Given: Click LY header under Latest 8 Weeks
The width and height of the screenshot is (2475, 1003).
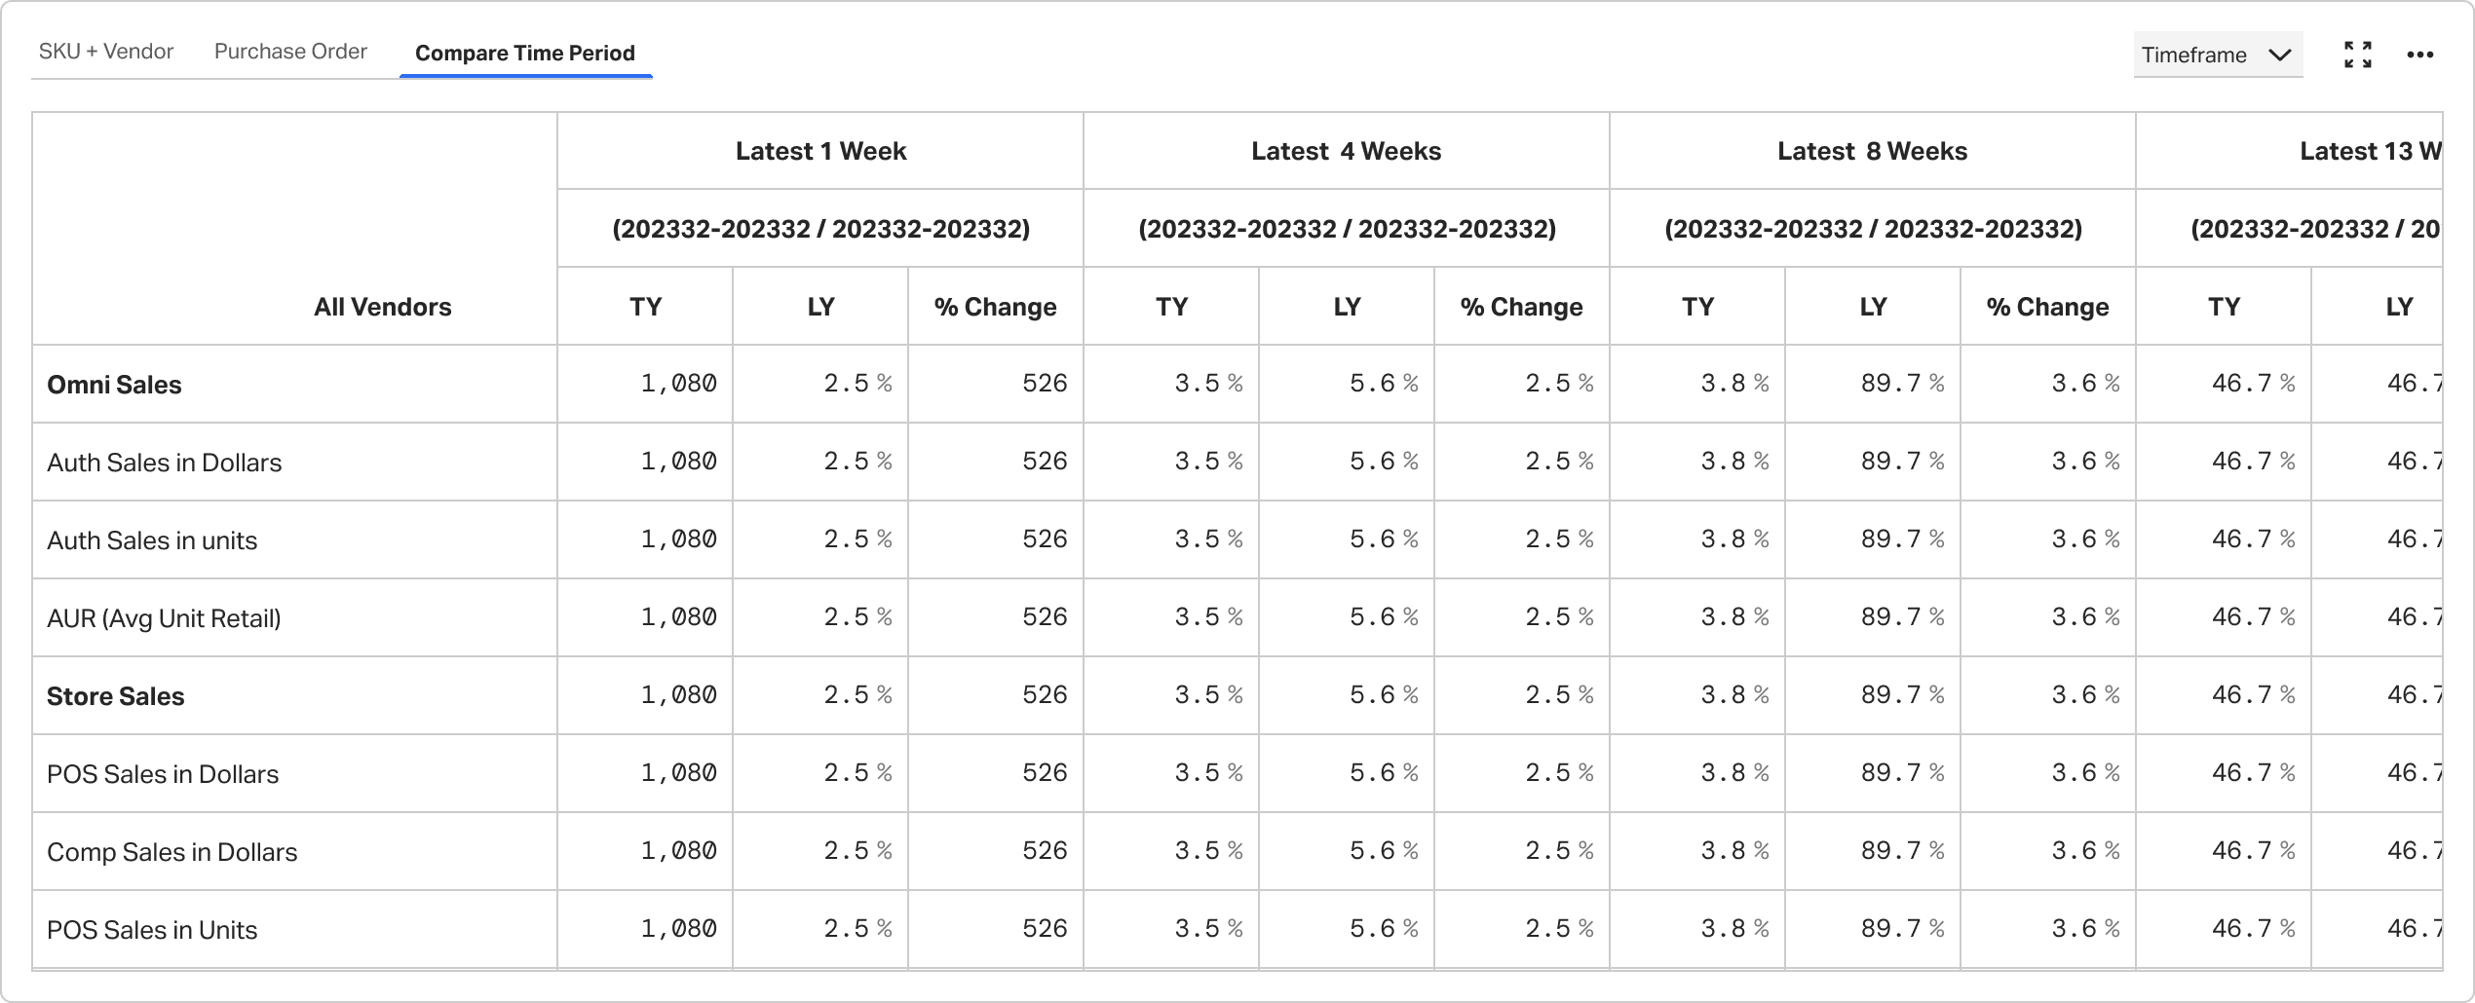Looking at the screenshot, I should click(1873, 307).
